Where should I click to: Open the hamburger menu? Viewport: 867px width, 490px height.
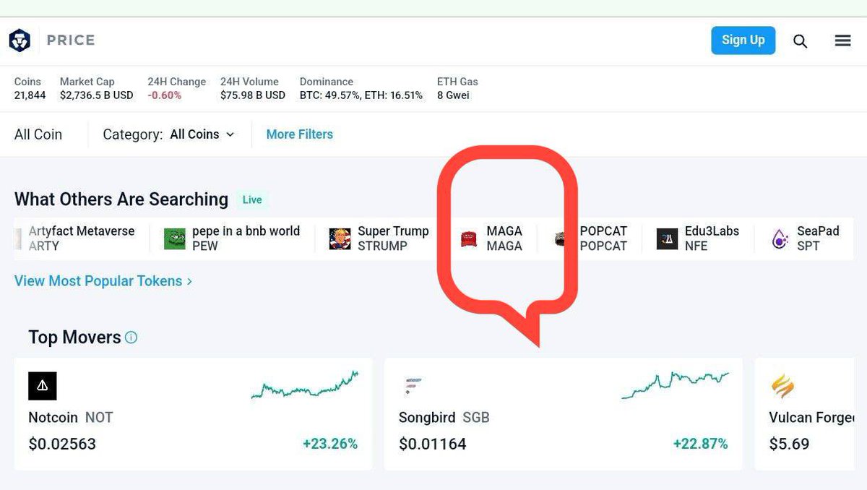842,40
